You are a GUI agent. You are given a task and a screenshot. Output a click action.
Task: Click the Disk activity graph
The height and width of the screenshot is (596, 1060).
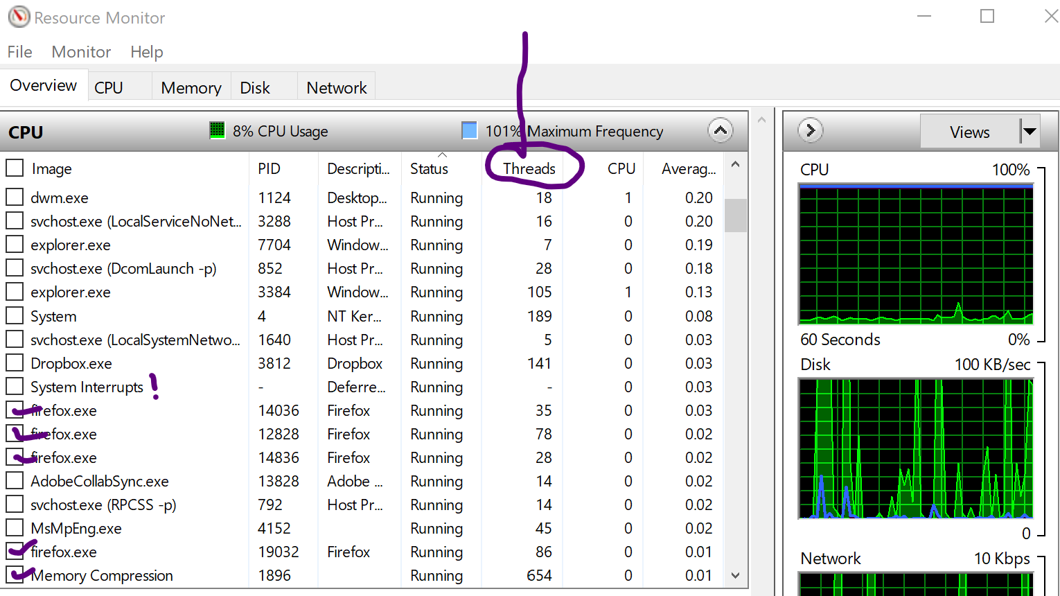[916, 448]
